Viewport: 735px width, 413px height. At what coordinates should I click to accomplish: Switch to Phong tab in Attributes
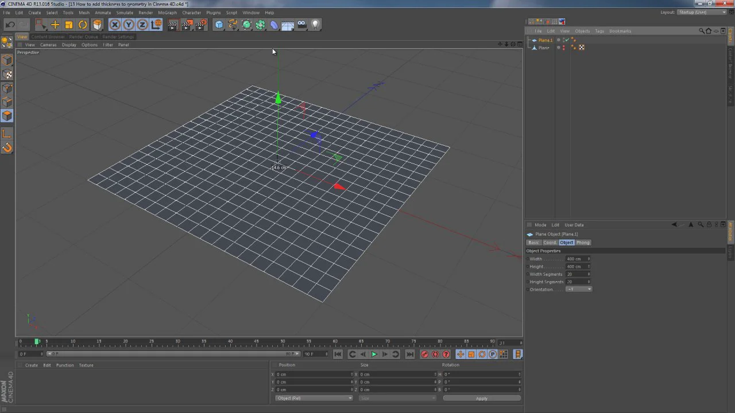click(x=583, y=243)
